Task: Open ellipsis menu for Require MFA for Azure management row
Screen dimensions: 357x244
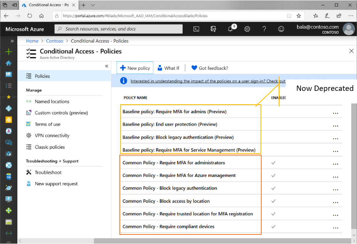Action: pos(336,177)
